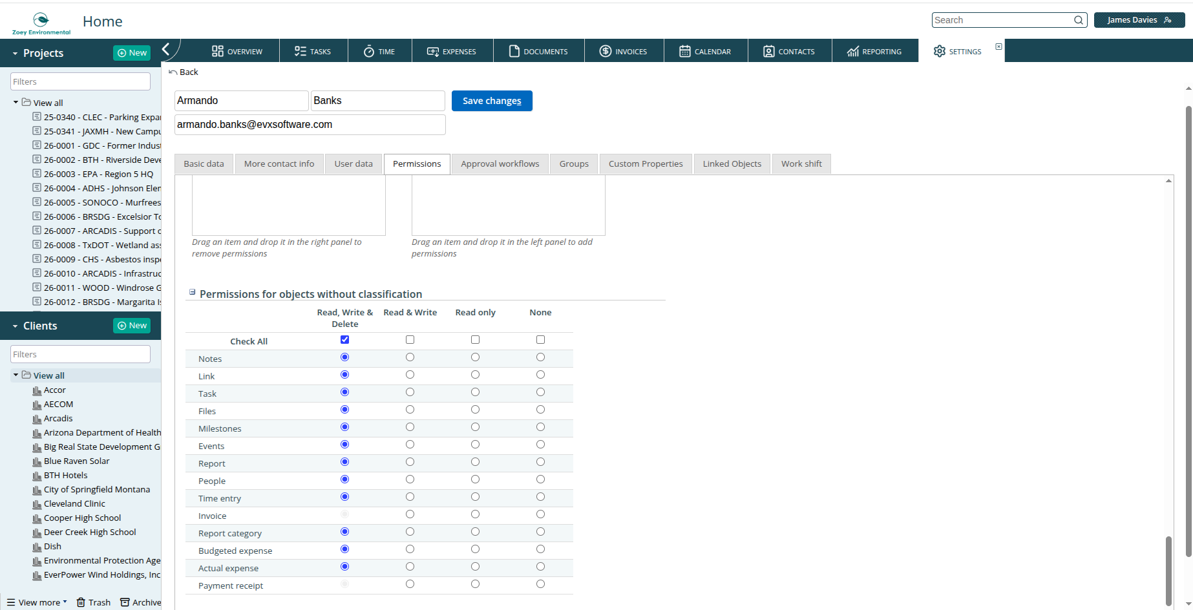Image resolution: width=1193 pixels, height=610 pixels.
Task: Open the Time stopwatch icon
Action: [x=369, y=51]
